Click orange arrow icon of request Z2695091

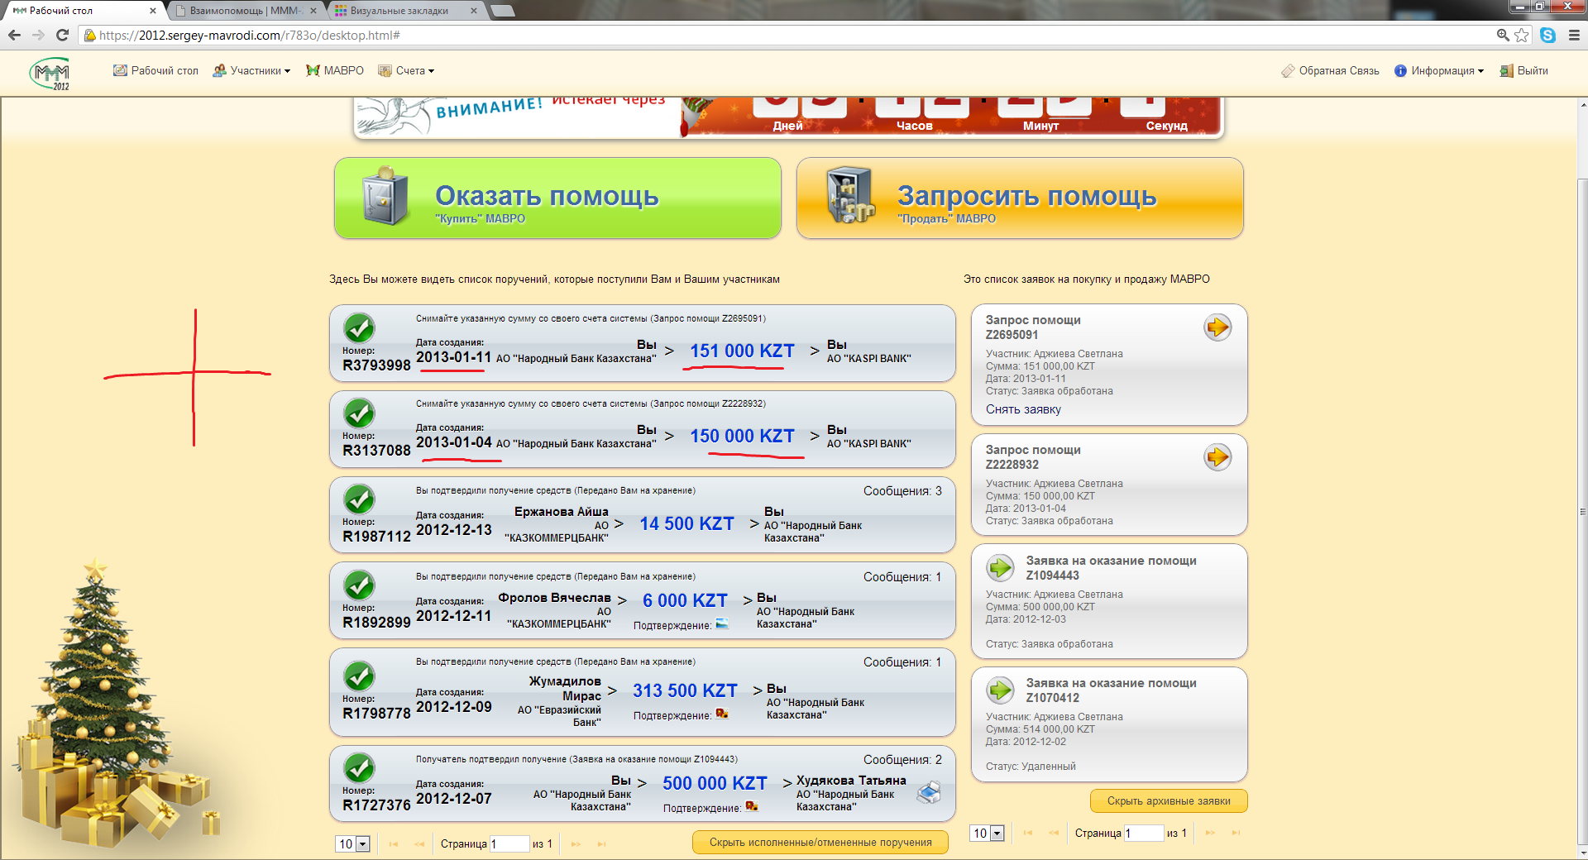(x=1217, y=327)
